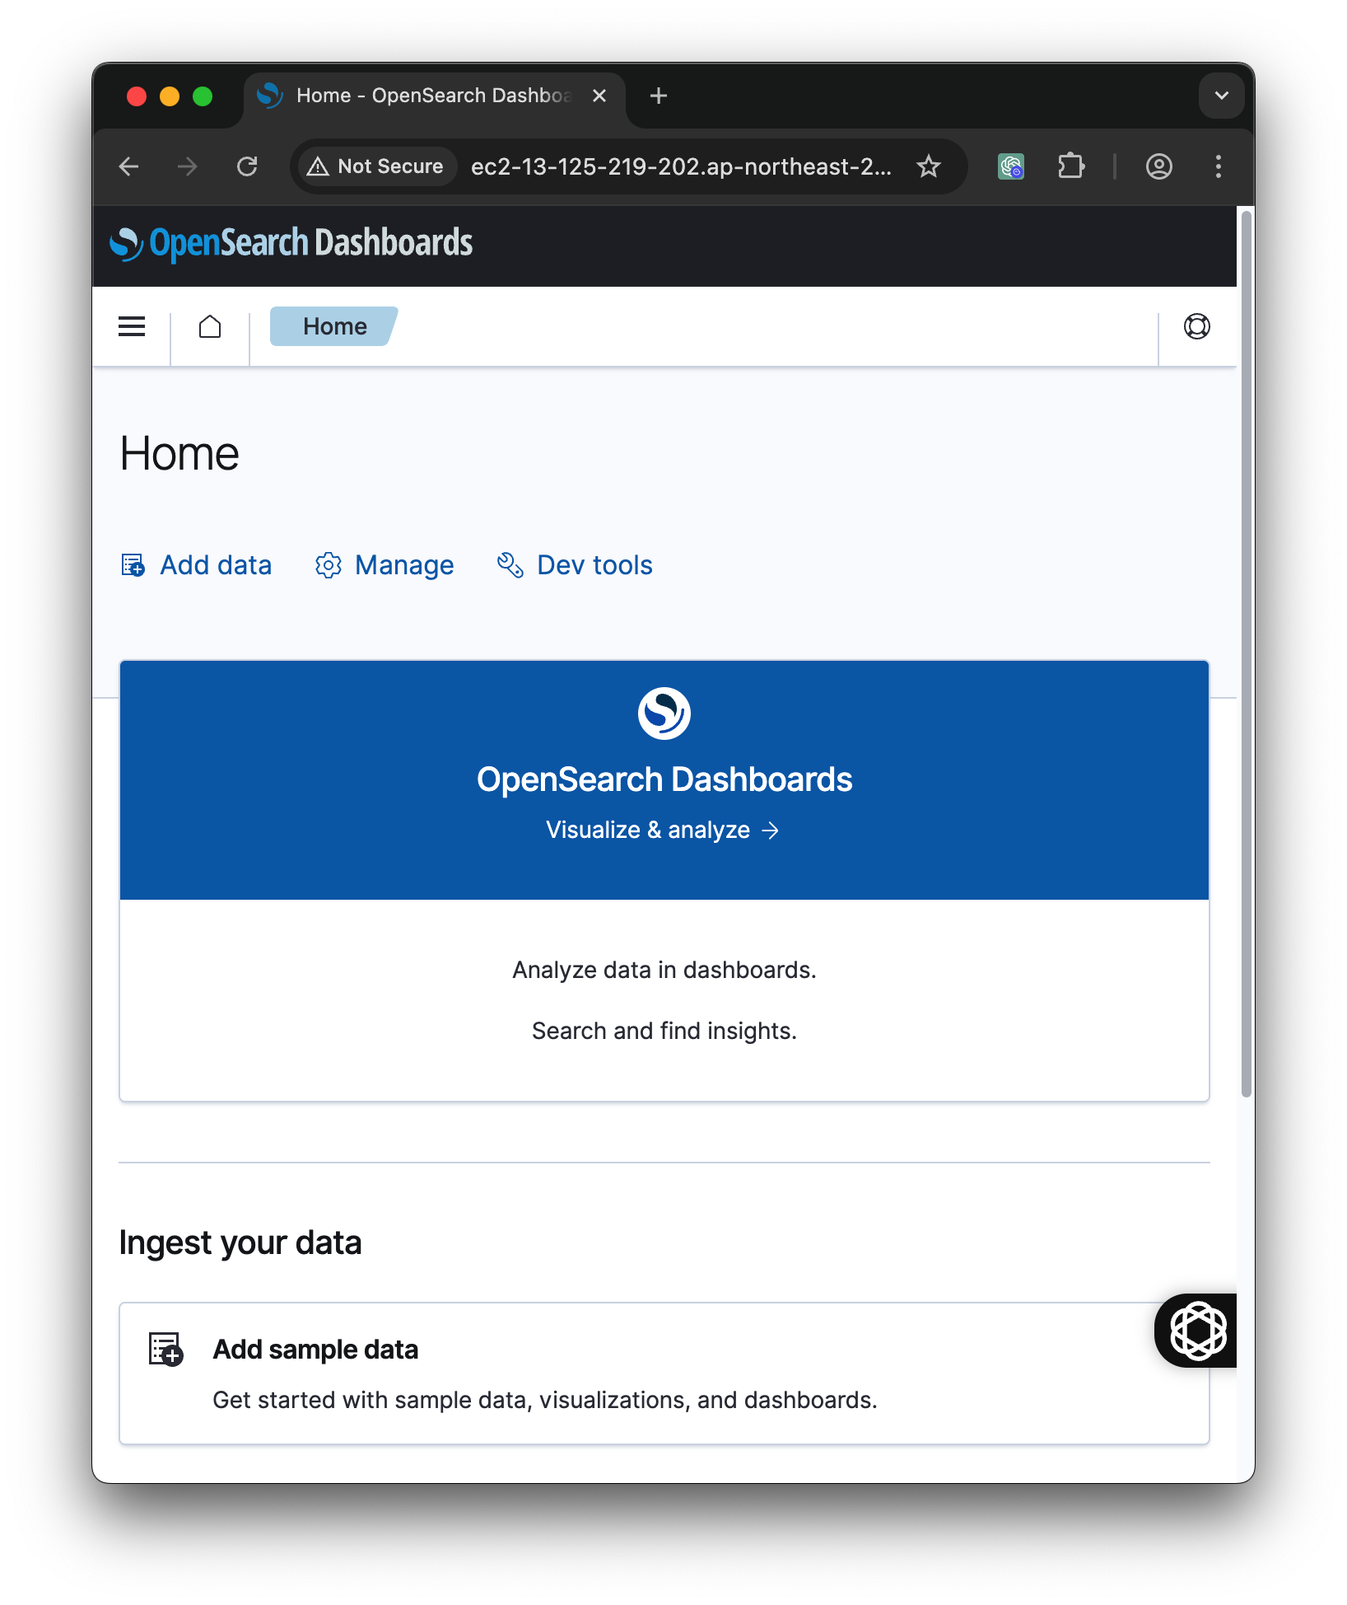Image resolution: width=1347 pixels, height=1605 pixels.
Task: Click 'Search and find insights.' text
Action: pos(664,1031)
